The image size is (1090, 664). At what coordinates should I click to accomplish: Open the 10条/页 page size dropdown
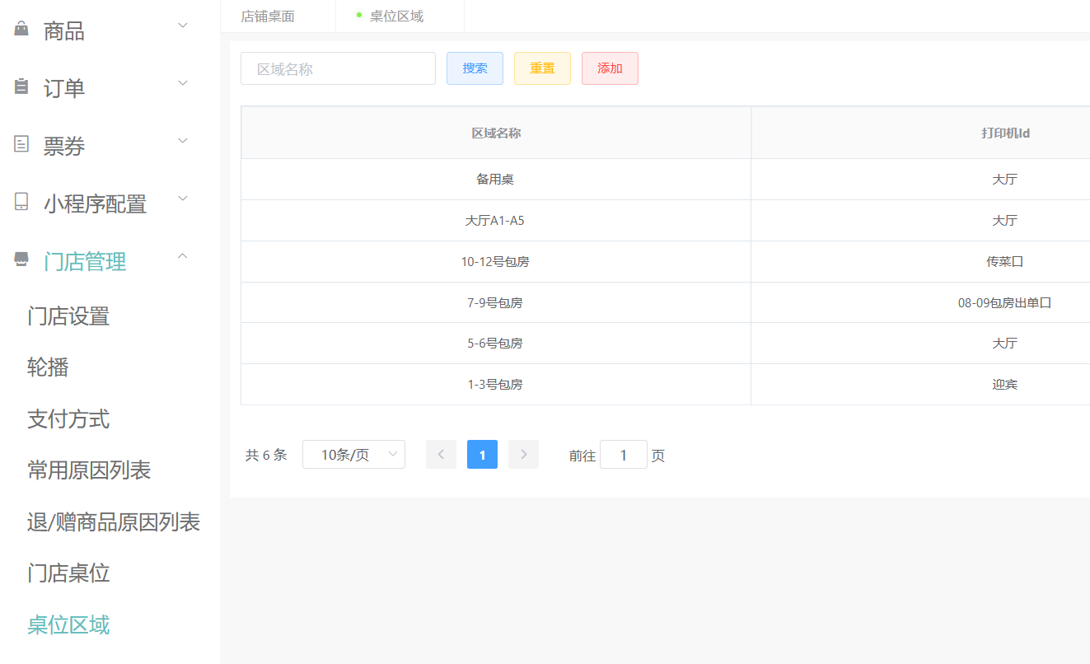(353, 454)
